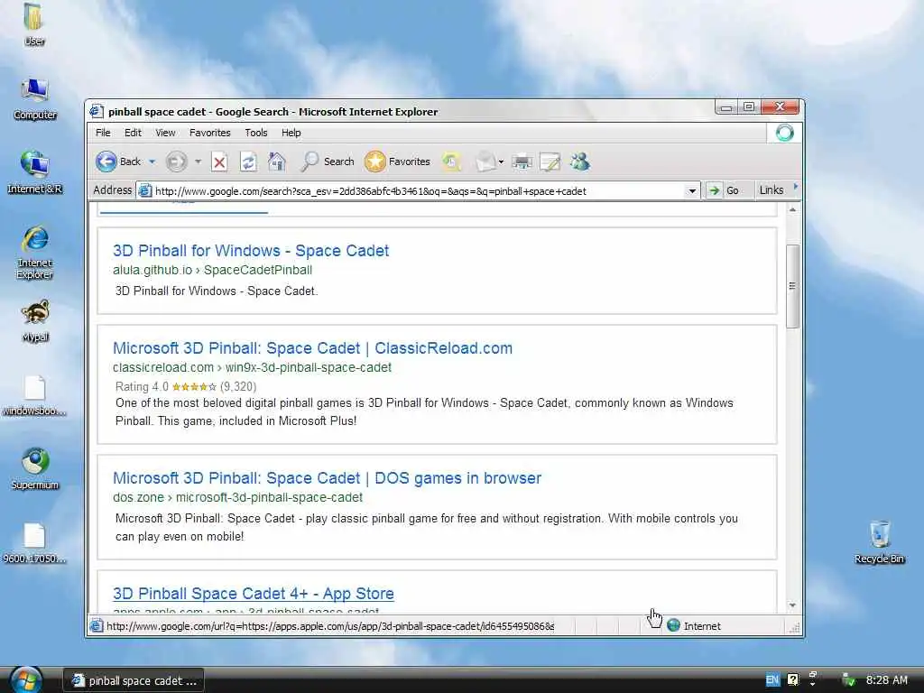Expand the Address bar dropdown arrow
This screenshot has width=924, height=693.
(692, 191)
